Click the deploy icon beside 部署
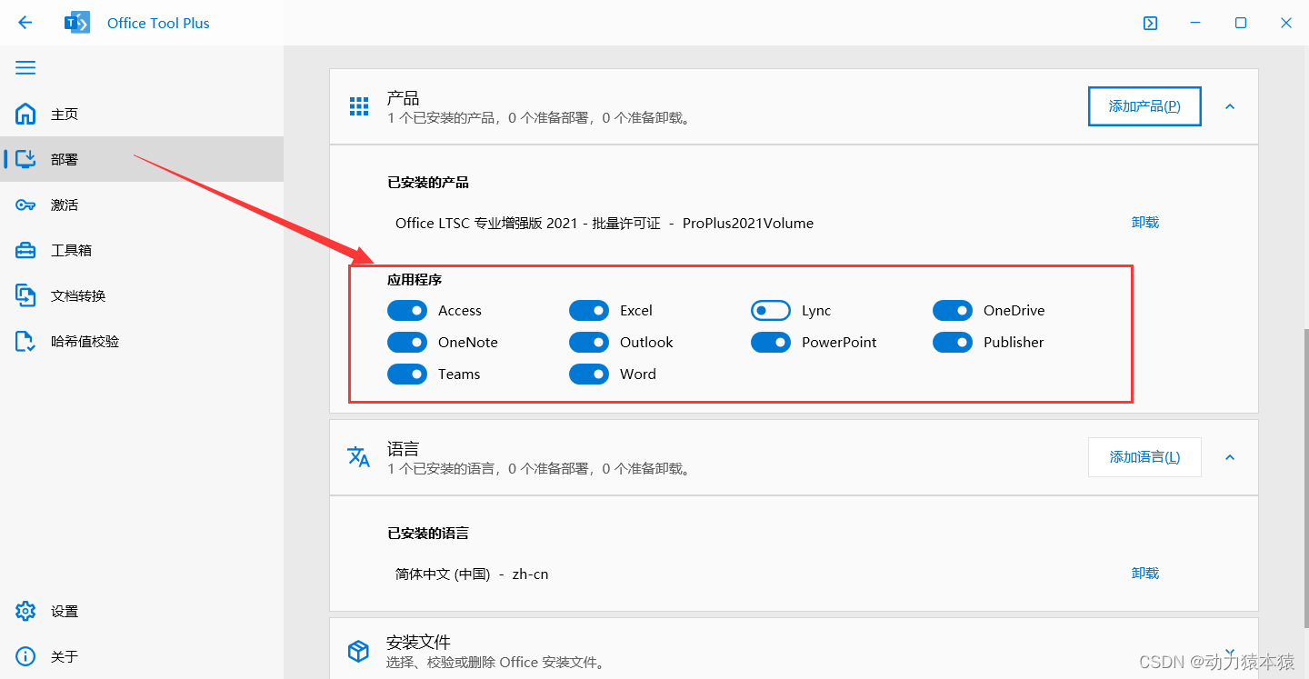 click(25, 159)
